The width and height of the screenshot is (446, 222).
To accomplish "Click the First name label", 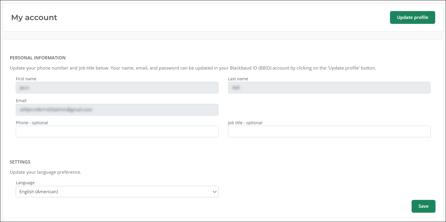I will (26, 79).
